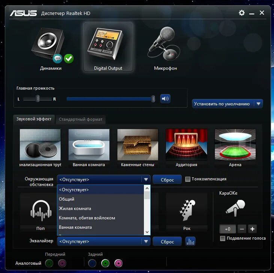Collapse the Окружающая обстановка dropdown
This screenshot has width=274, height=273.
[x=146, y=180]
